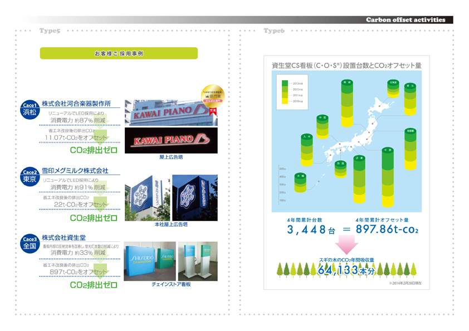Click the 九州 cylinder bar
Viewport: 469px width, 331px height.
pos(307,150)
